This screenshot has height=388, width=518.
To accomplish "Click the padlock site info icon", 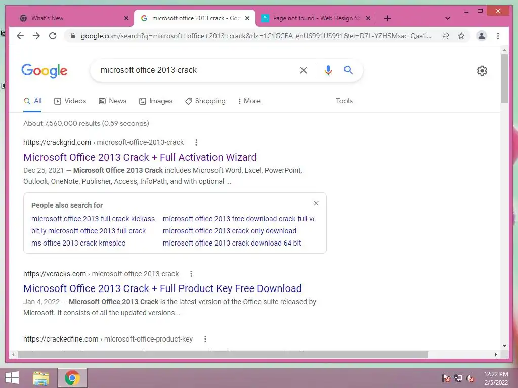I will 73,36.
